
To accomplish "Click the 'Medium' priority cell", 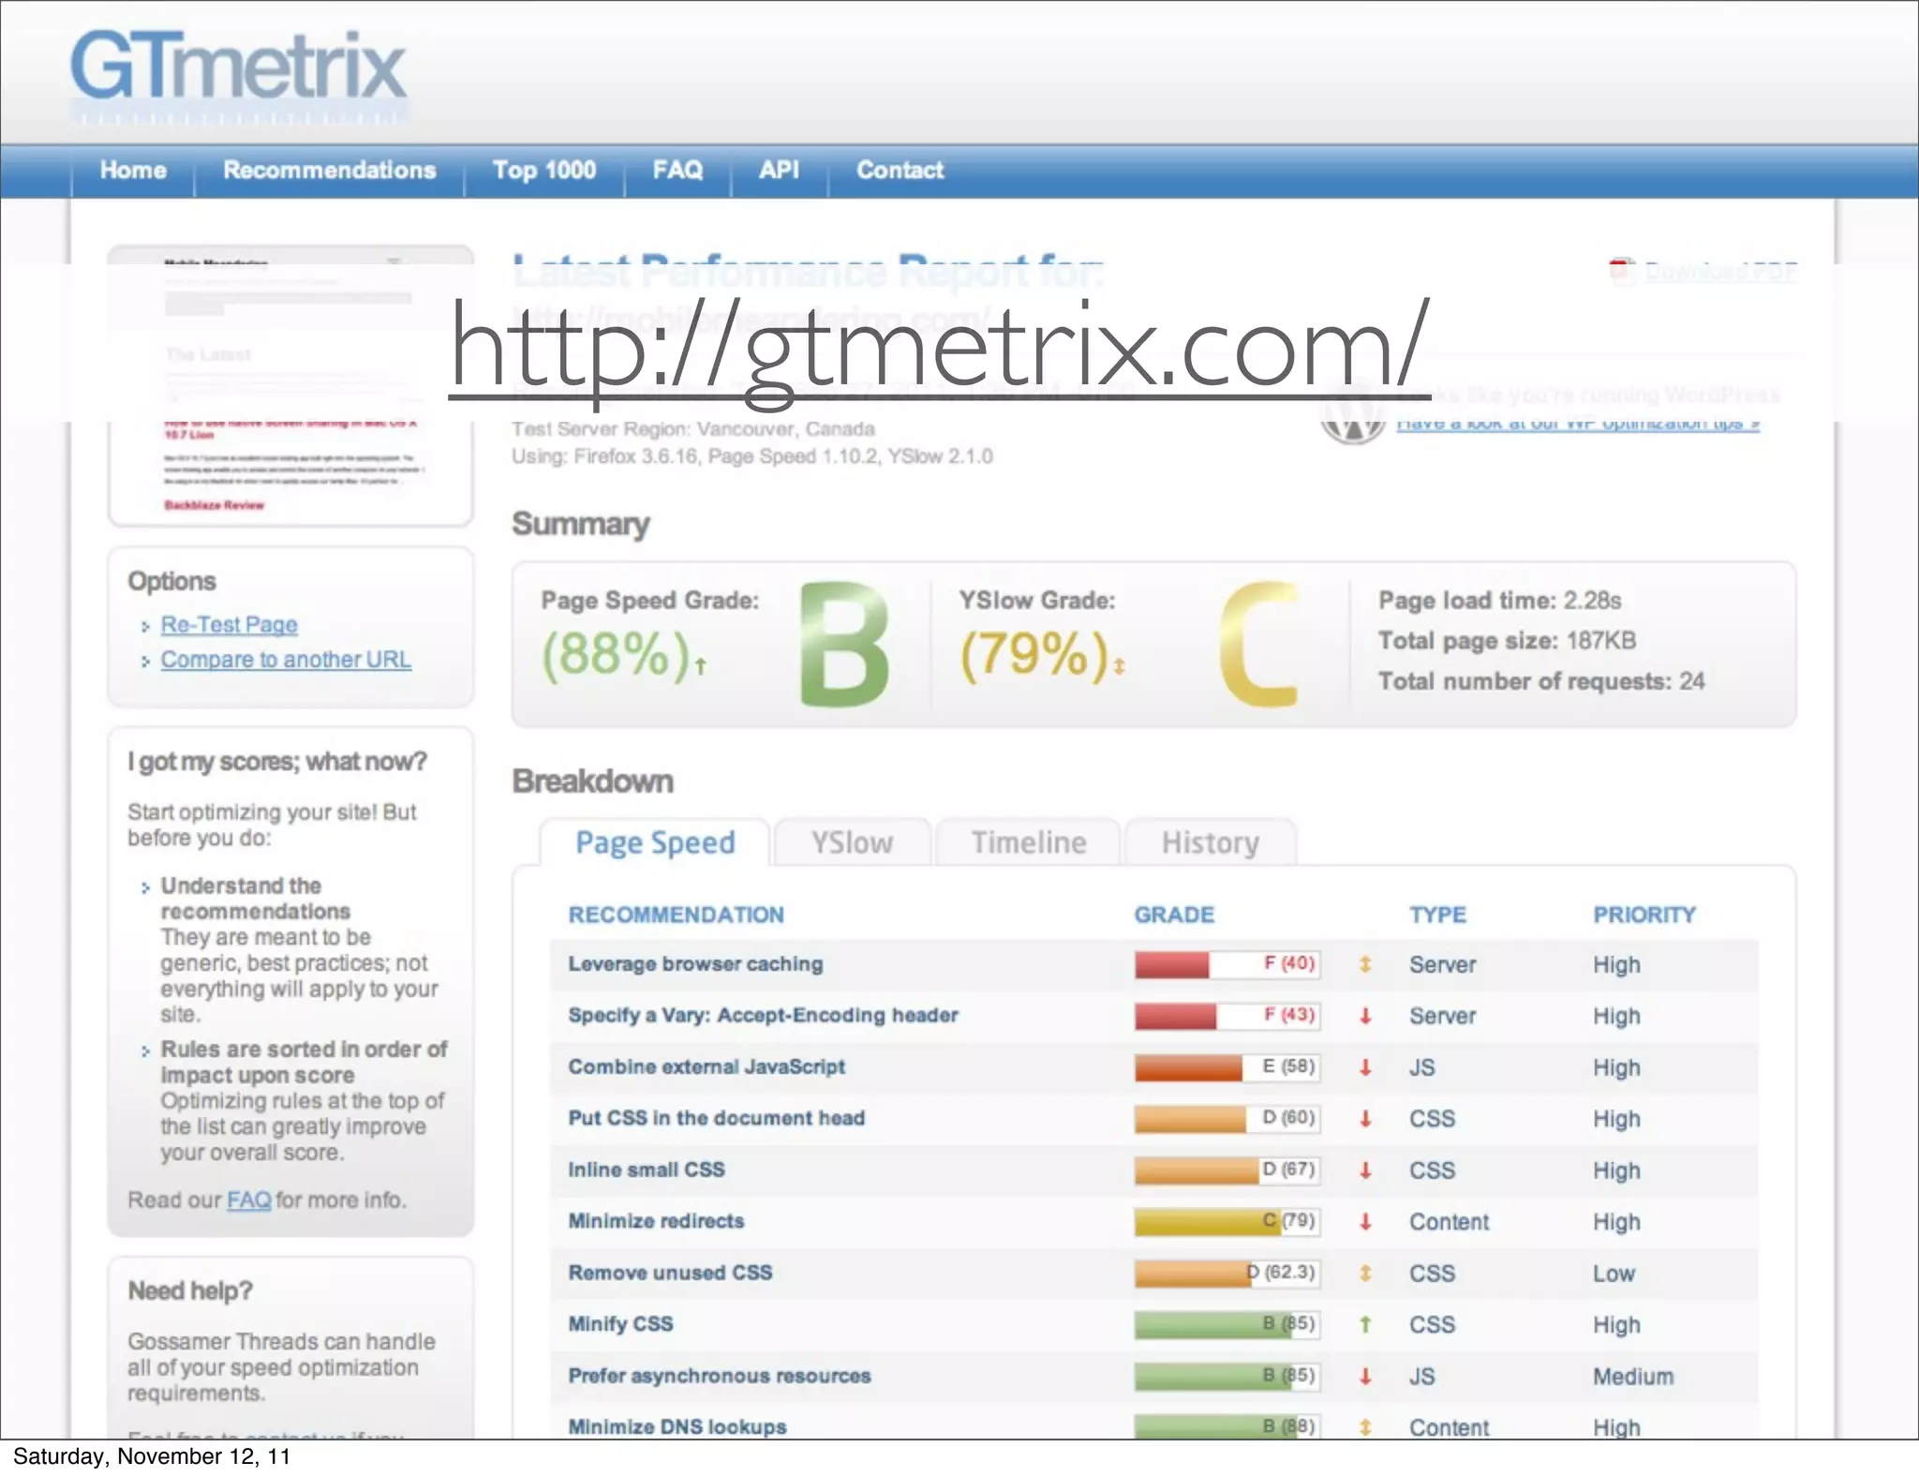I will click(1633, 1377).
